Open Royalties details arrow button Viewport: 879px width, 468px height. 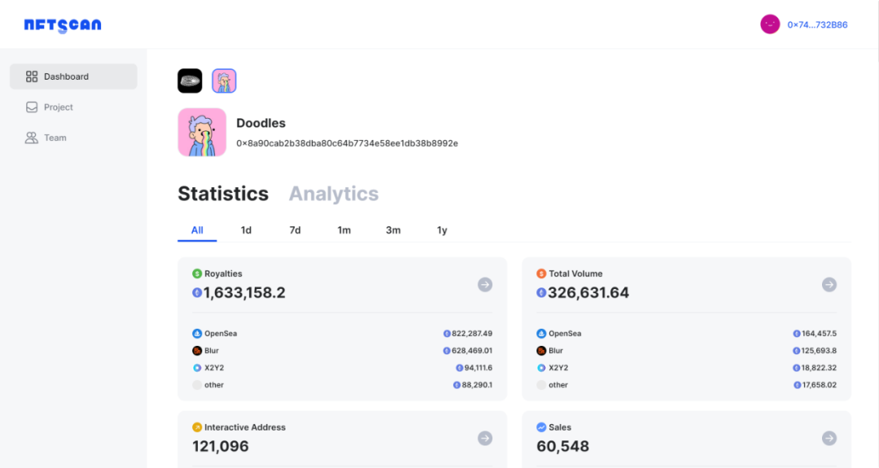(x=485, y=285)
